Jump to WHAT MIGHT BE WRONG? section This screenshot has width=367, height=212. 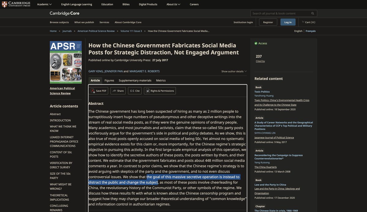(61, 186)
